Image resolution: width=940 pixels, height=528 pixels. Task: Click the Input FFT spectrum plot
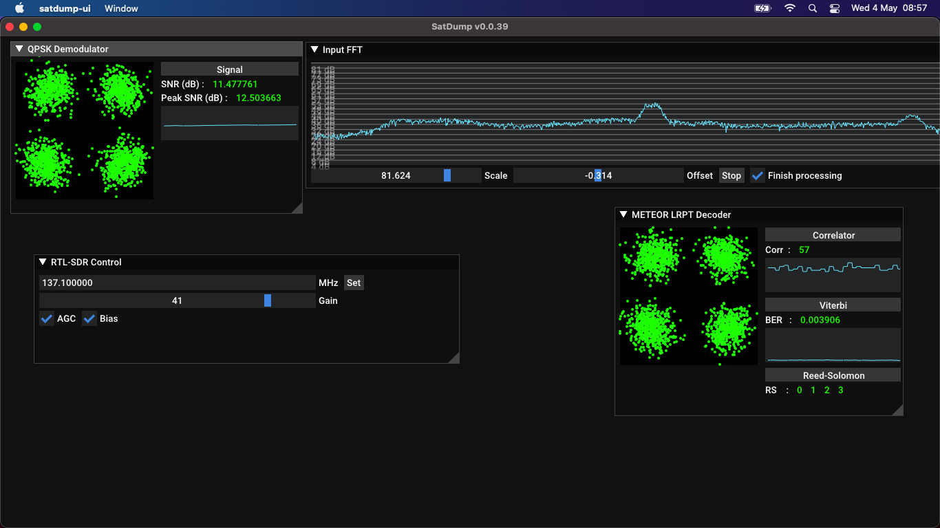click(625, 113)
